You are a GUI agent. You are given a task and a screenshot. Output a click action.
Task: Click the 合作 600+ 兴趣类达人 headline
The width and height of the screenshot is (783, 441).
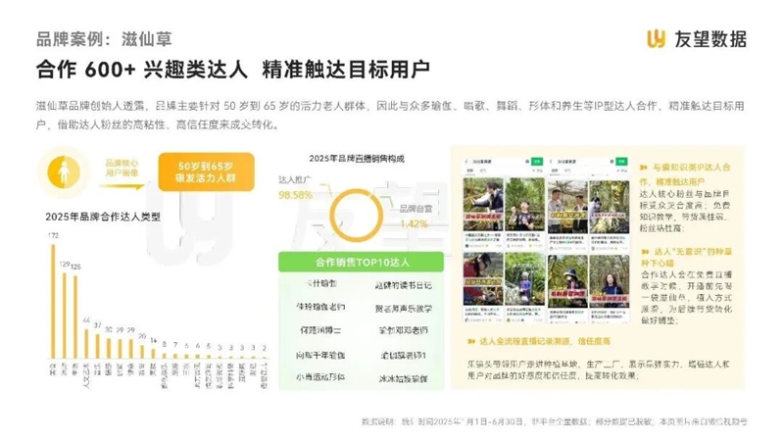click(141, 70)
